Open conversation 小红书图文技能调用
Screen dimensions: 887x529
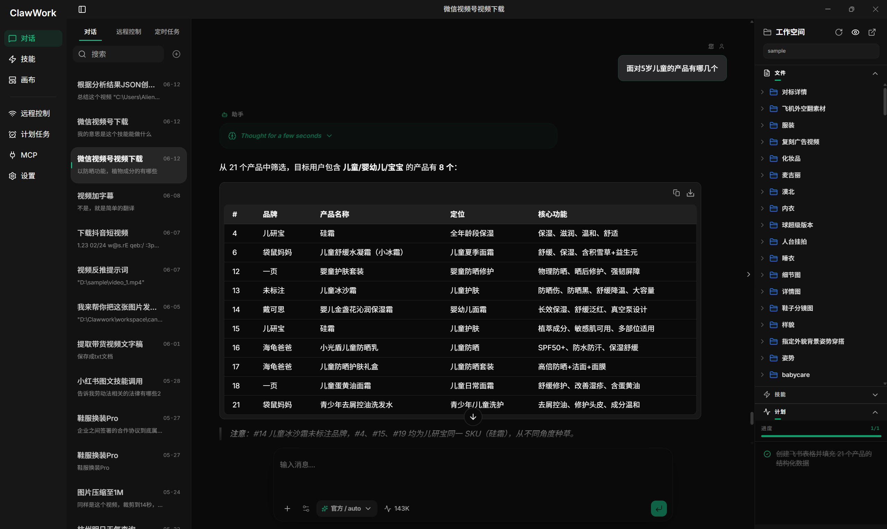129,387
